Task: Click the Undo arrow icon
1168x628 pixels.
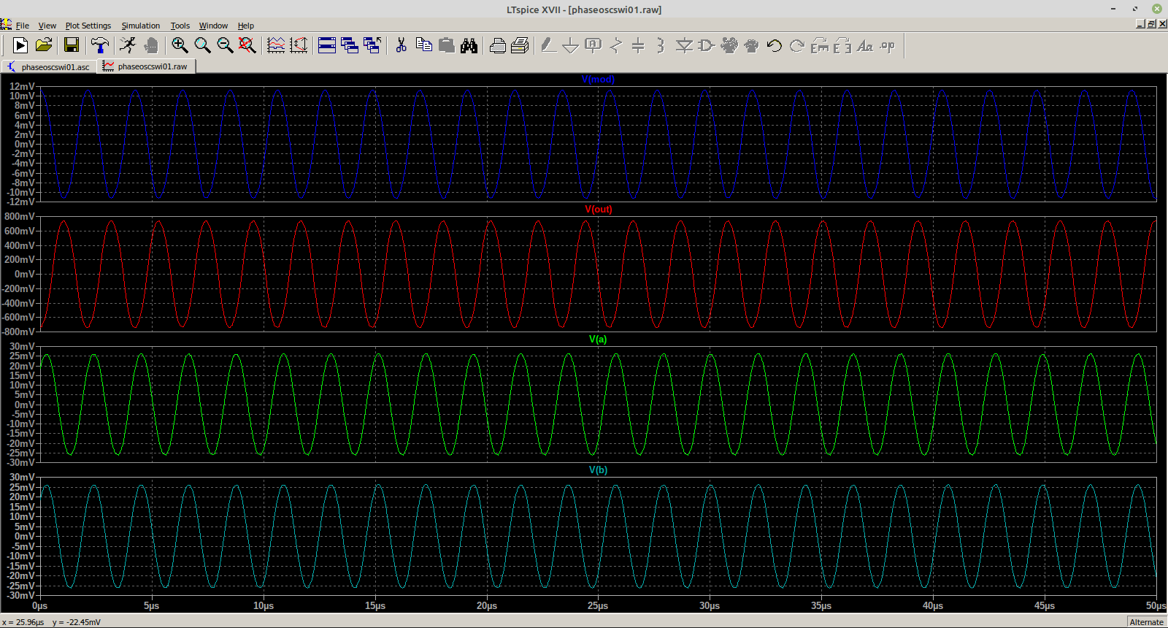Action: (775, 45)
